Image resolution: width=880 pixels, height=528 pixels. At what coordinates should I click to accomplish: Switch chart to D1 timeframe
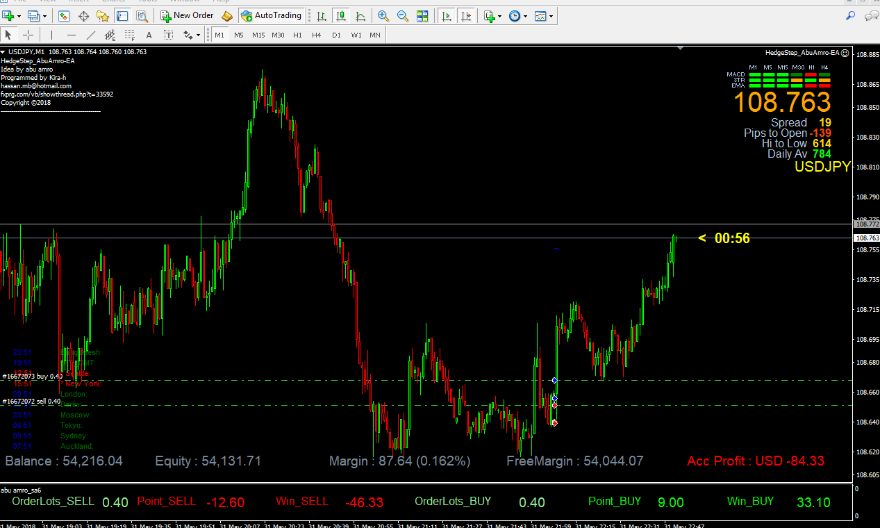tap(336, 35)
